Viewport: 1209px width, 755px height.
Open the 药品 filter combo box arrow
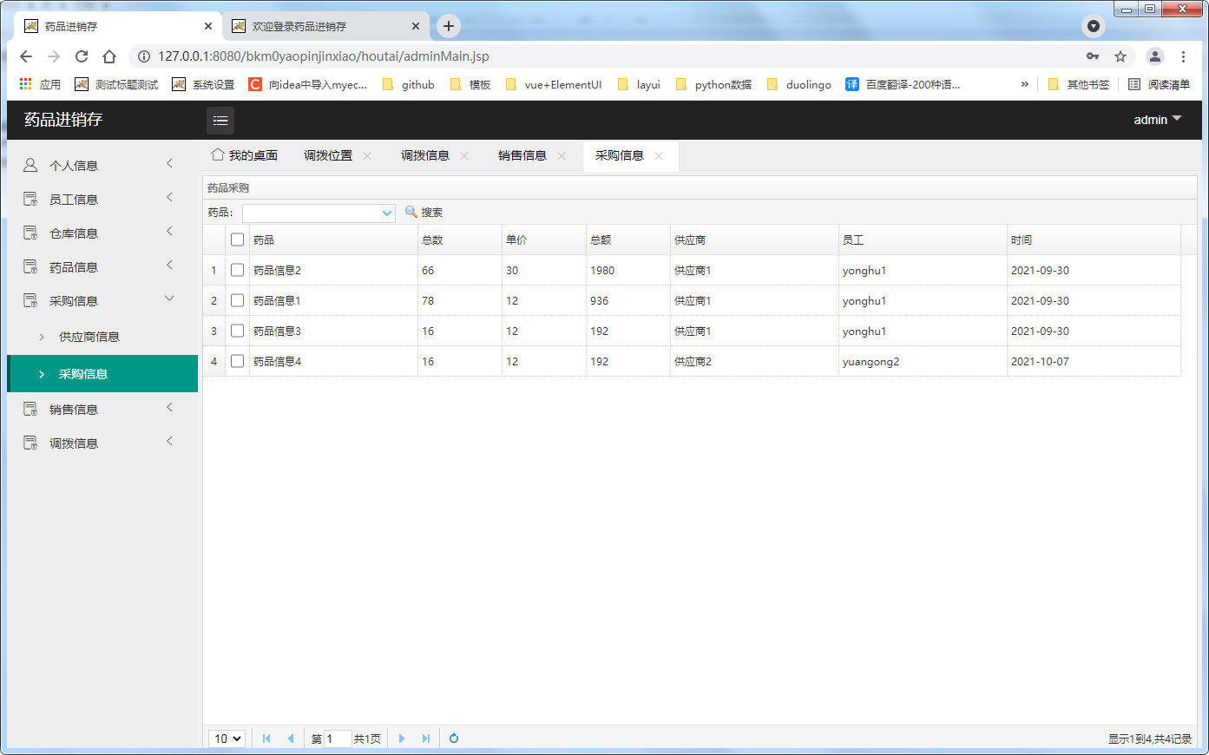[387, 213]
